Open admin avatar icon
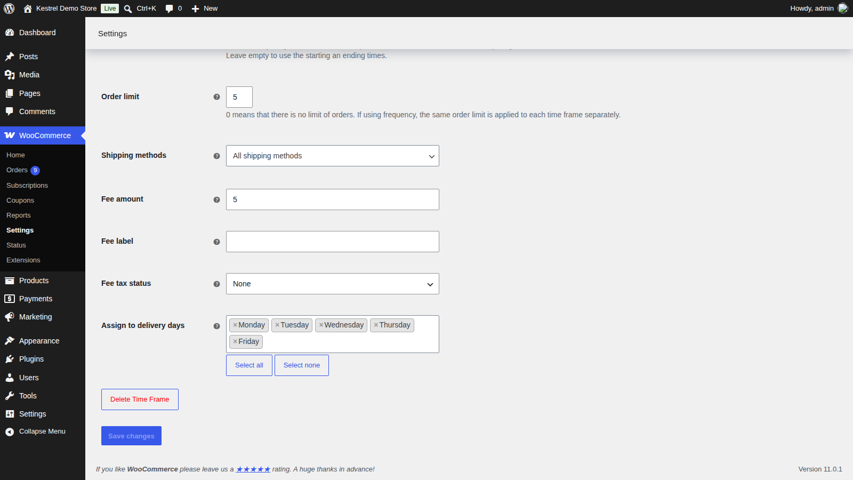 coord(843,8)
